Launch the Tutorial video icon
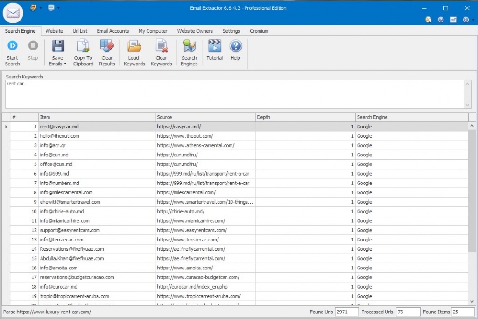Screen dimensions: 478x319 coord(215,50)
